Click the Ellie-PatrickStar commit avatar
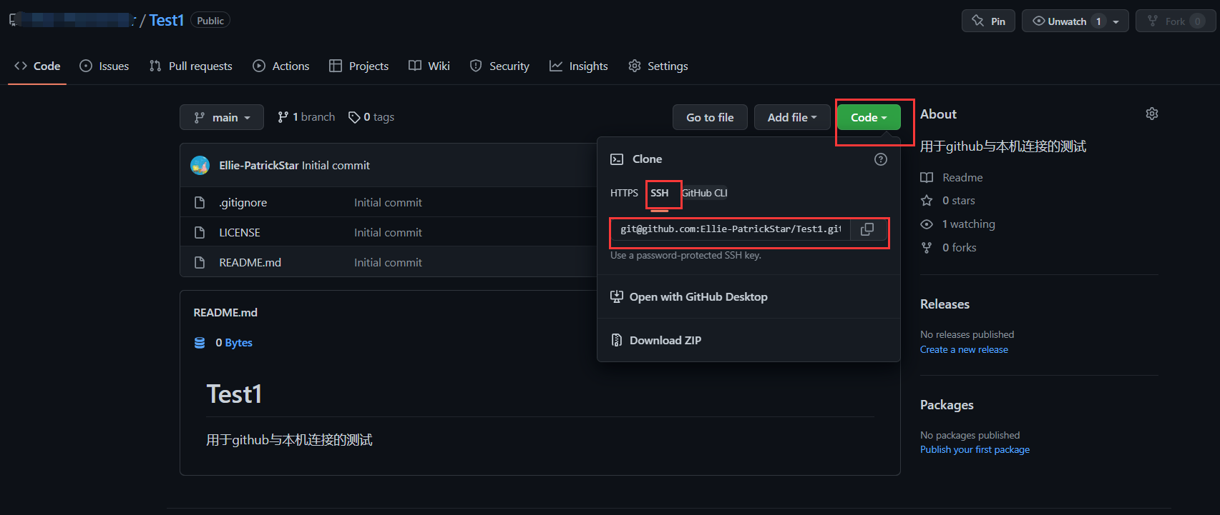Image resolution: width=1220 pixels, height=515 pixels. tap(200, 165)
